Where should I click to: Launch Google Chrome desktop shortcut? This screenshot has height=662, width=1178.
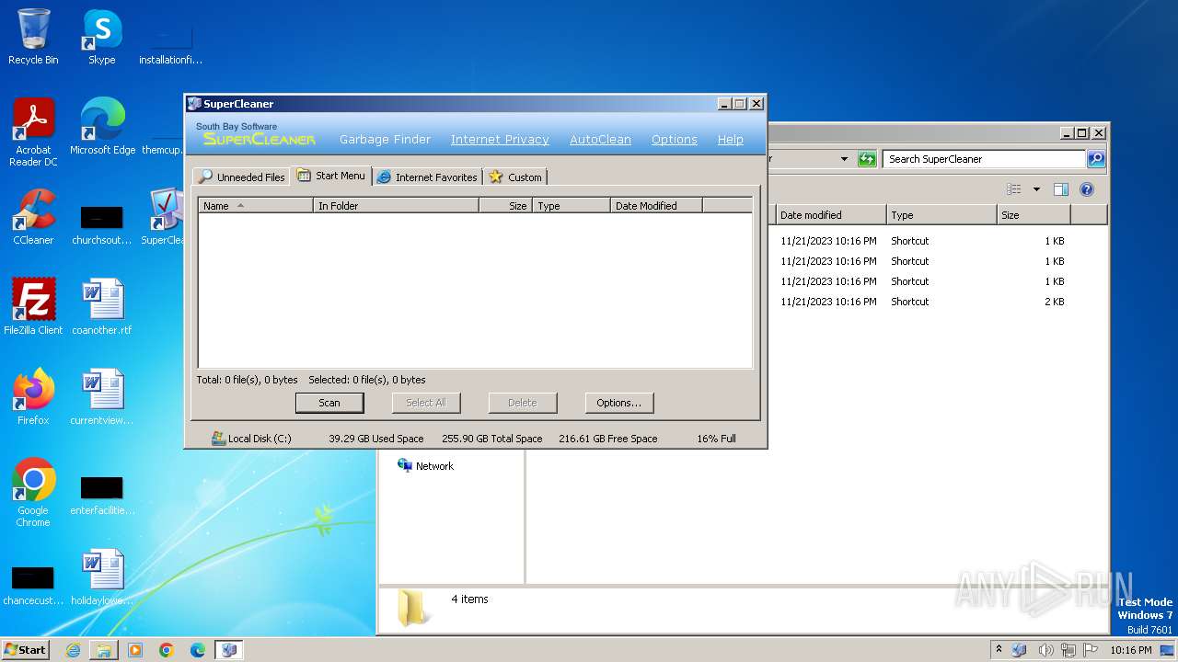click(x=33, y=493)
